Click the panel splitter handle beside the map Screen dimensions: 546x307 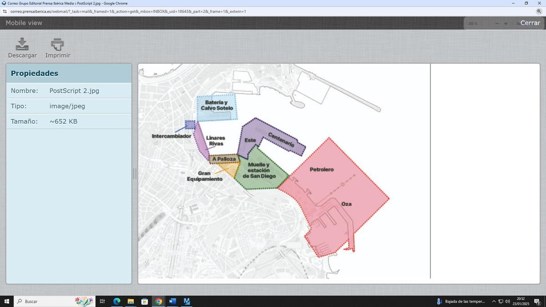click(135, 173)
